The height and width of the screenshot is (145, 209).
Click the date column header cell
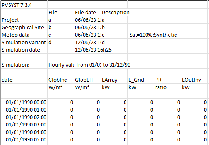click(24, 80)
